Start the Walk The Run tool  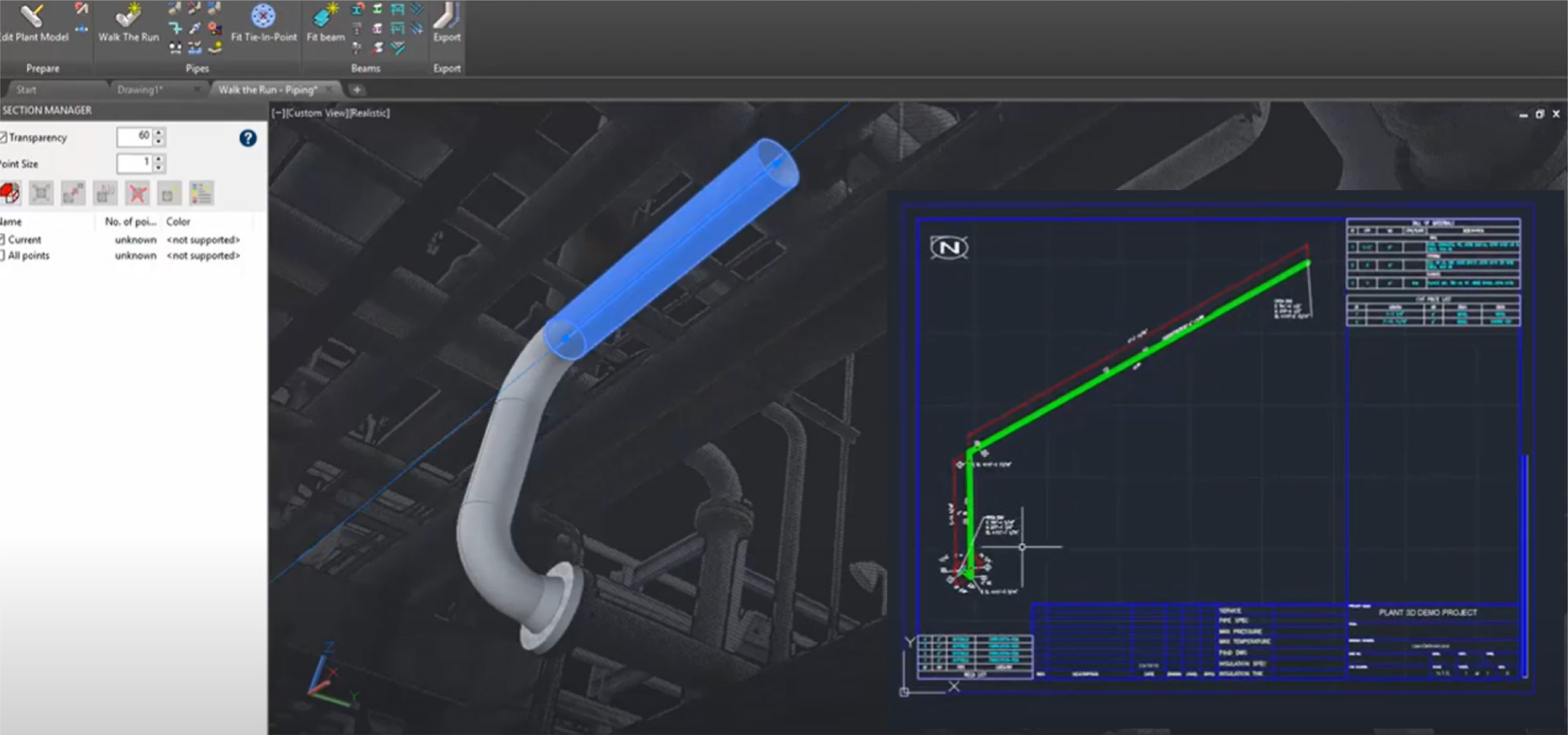tap(128, 23)
